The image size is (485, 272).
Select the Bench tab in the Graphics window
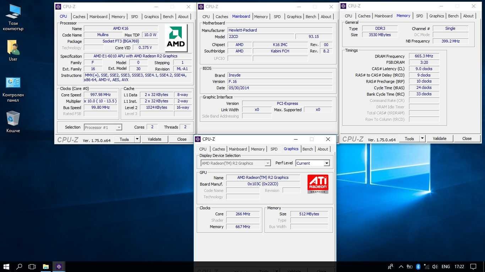(308, 149)
